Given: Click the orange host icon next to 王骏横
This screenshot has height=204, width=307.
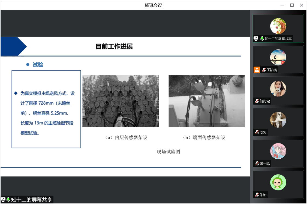Looking at the screenshot, I should click(257, 70).
